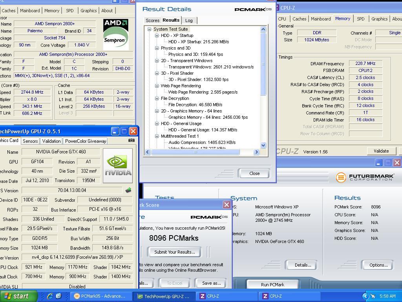This screenshot has width=402, height=302.
Task: Switch to PCMark05 Advanced taskbar item
Action: pyautogui.click(x=101, y=296)
